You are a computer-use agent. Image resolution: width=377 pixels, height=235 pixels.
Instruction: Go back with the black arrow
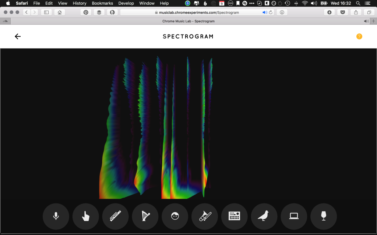[18, 36]
